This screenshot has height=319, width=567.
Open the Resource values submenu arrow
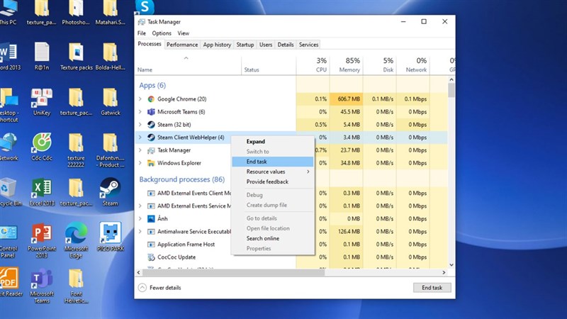(308, 172)
